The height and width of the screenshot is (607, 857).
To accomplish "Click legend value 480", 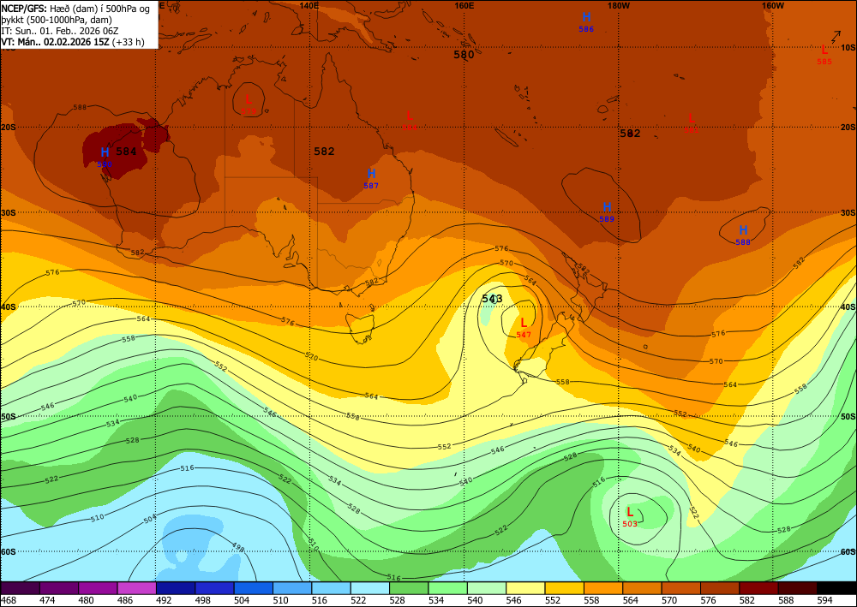I will [x=87, y=600].
